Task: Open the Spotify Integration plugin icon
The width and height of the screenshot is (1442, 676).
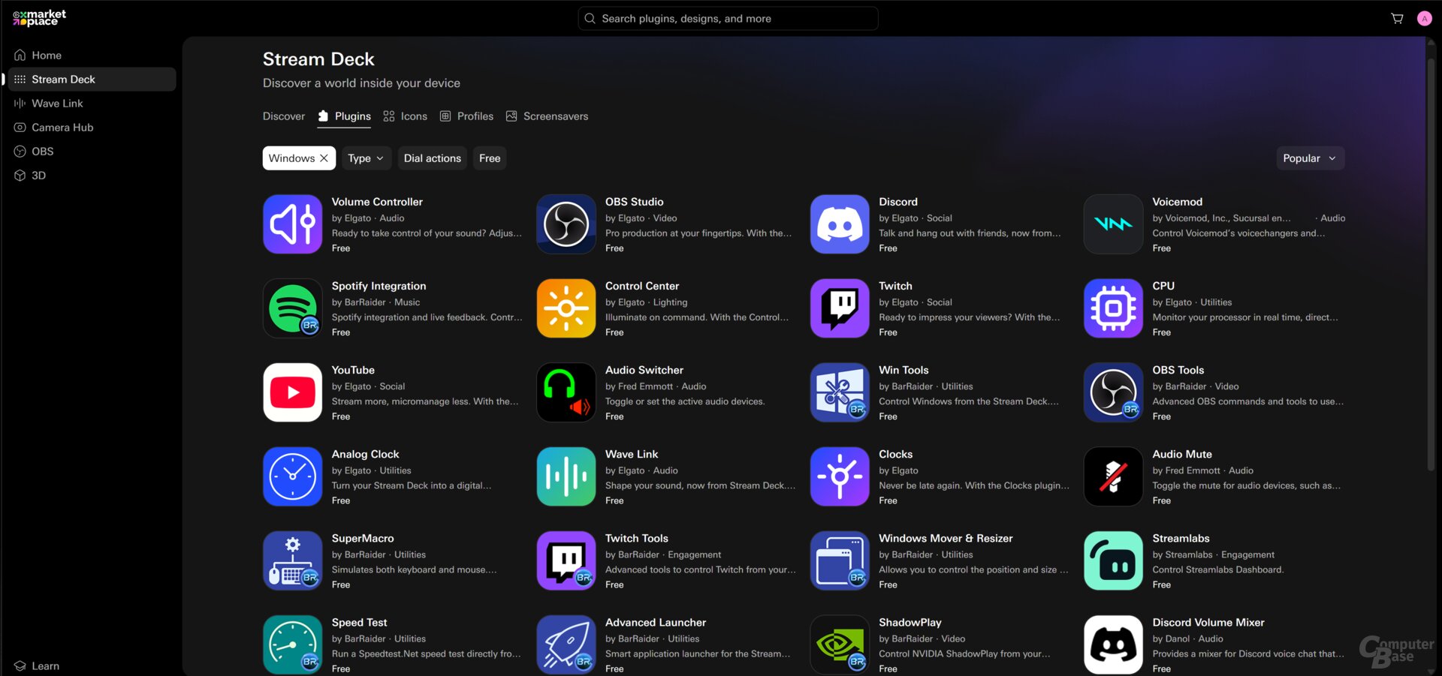Action: pyautogui.click(x=292, y=308)
